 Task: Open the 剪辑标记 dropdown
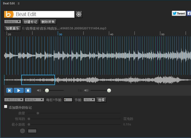13,22
